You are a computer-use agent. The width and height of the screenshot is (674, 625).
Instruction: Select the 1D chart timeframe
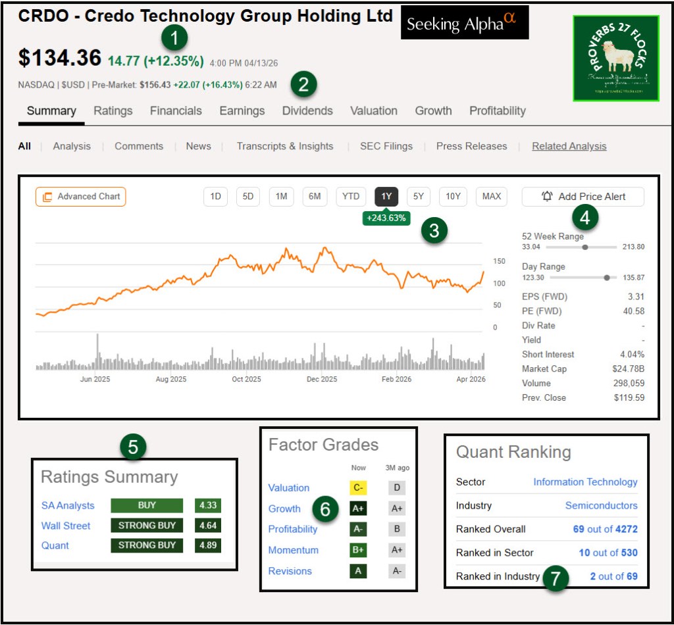pyautogui.click(x=215, y=197)
